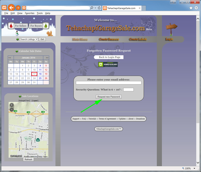This screenshot has width=201, height=172.
Task: Open the Create Labels link
Action: 138,39
